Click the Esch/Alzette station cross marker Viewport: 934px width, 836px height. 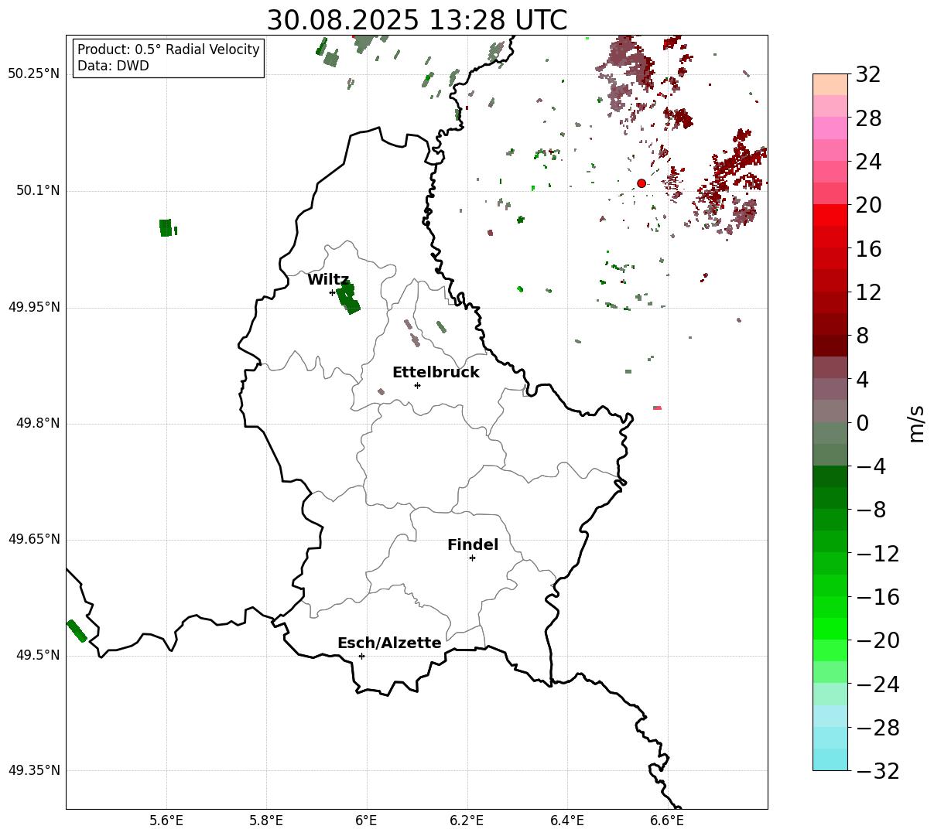point(361,656)
